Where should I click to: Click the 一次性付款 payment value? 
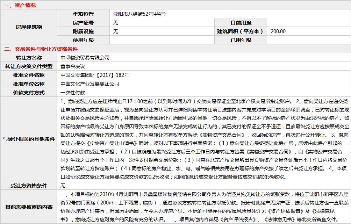[x=73, y=93]
